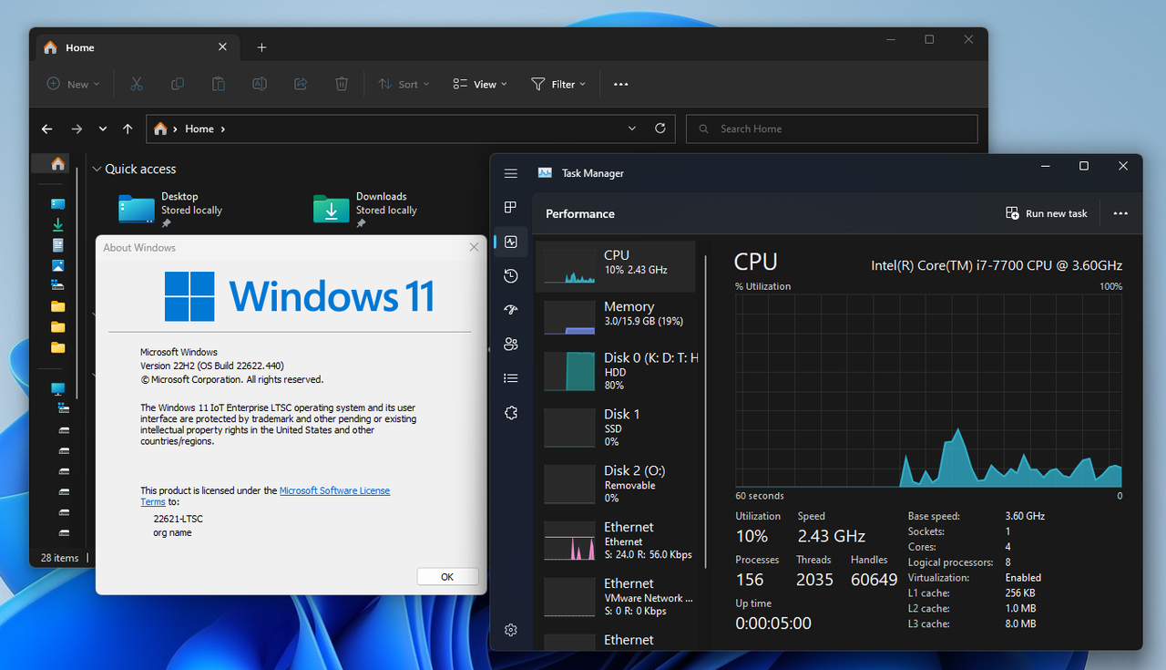Refresh the File Explorer Home view
The image size is (1166, 670).
[660, 129]
